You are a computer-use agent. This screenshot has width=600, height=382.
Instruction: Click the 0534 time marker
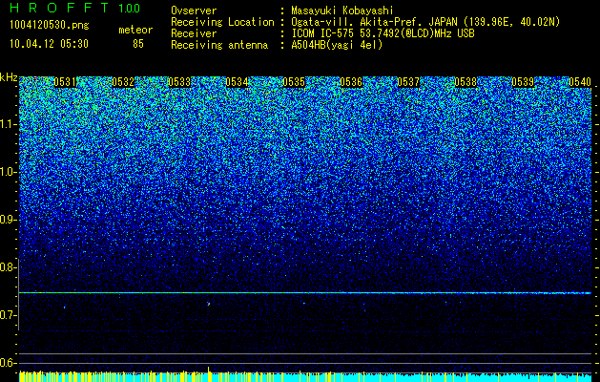point(237,82)
